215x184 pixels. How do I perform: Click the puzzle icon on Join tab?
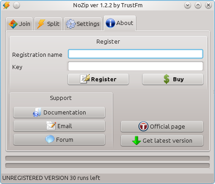13,24
